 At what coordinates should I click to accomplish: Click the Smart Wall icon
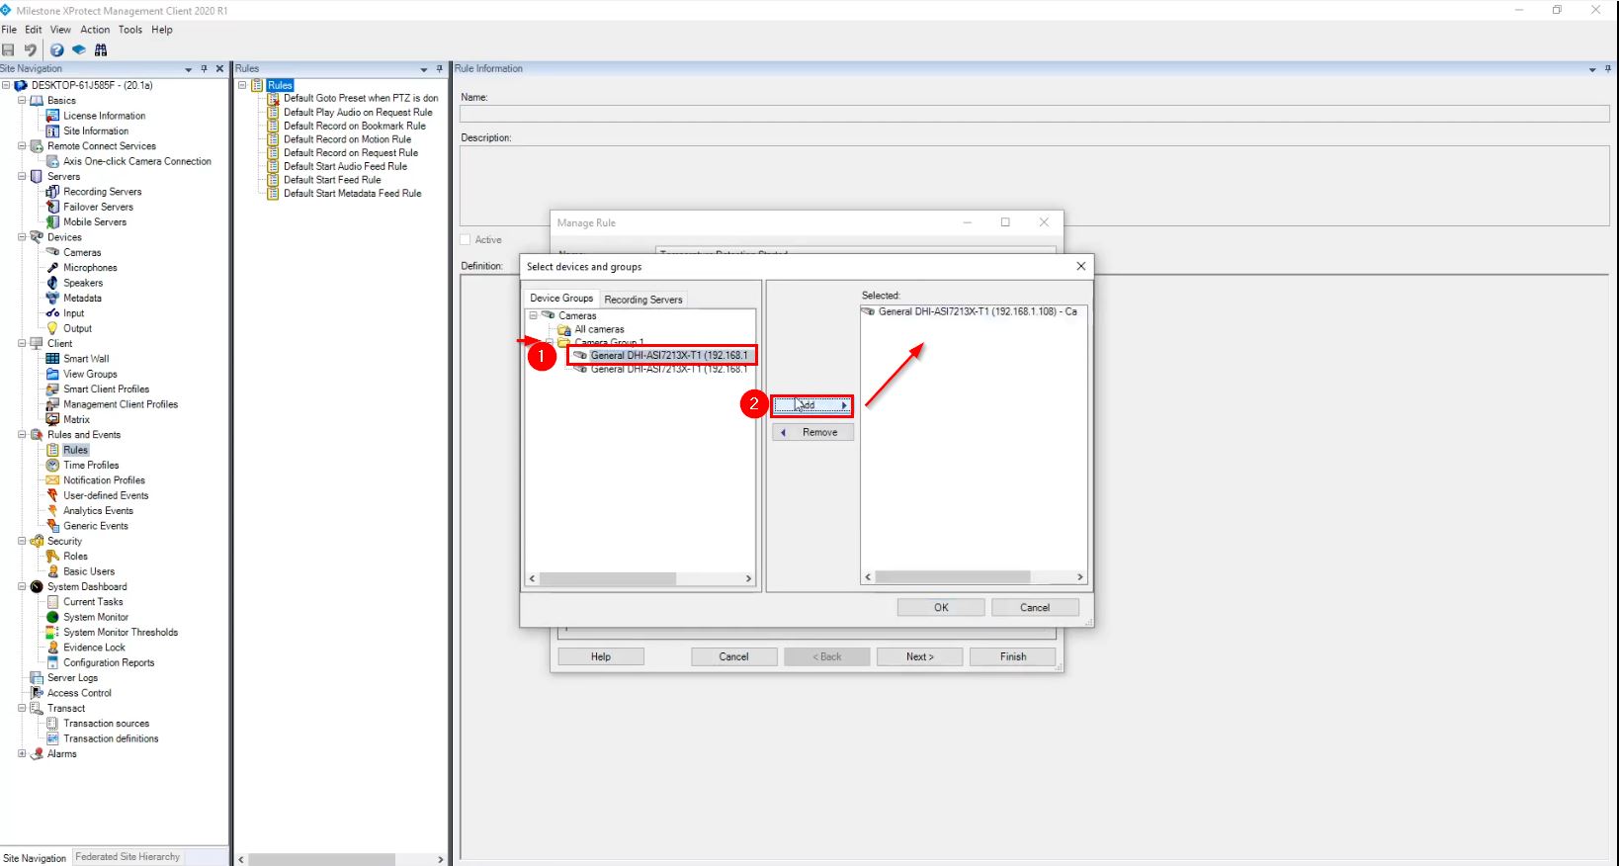[x=53, y=359]
